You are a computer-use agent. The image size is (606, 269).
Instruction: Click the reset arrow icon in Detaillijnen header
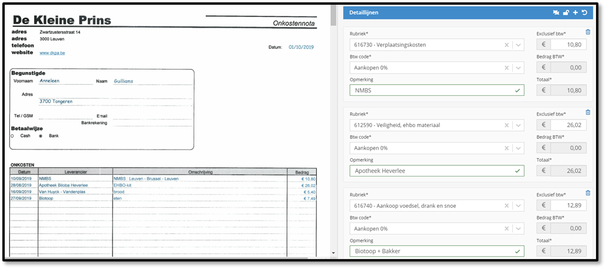[x=584, y=13]
